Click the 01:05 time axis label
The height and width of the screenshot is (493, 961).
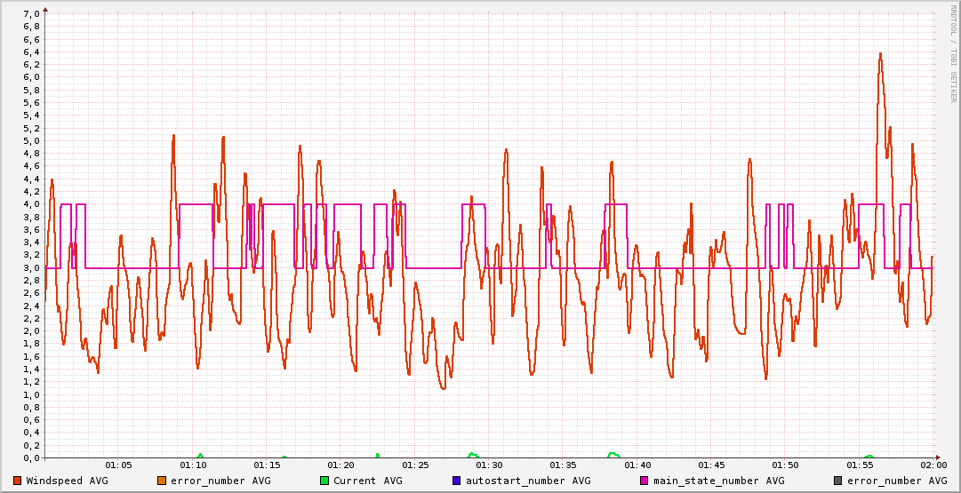coord(118,465)
